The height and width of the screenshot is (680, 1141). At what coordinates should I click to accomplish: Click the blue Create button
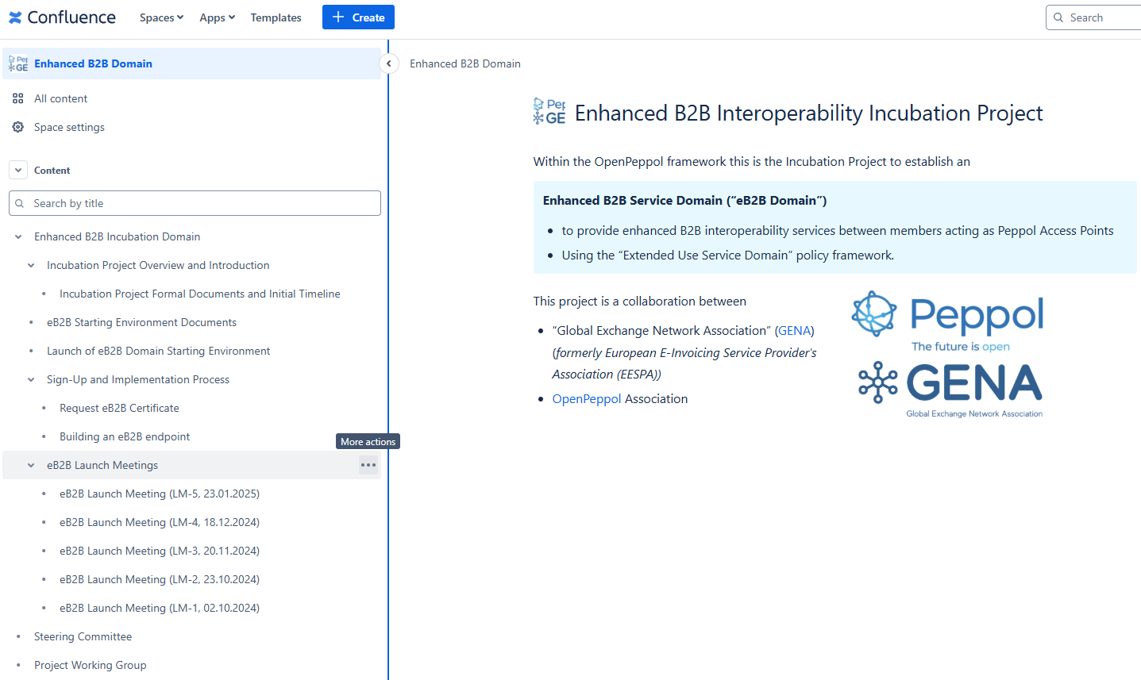pyautogui.click(x=358, y=17)
